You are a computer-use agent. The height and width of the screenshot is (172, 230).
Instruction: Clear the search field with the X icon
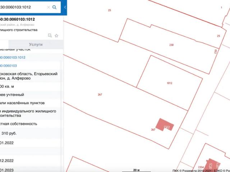[x=49, y=7]
